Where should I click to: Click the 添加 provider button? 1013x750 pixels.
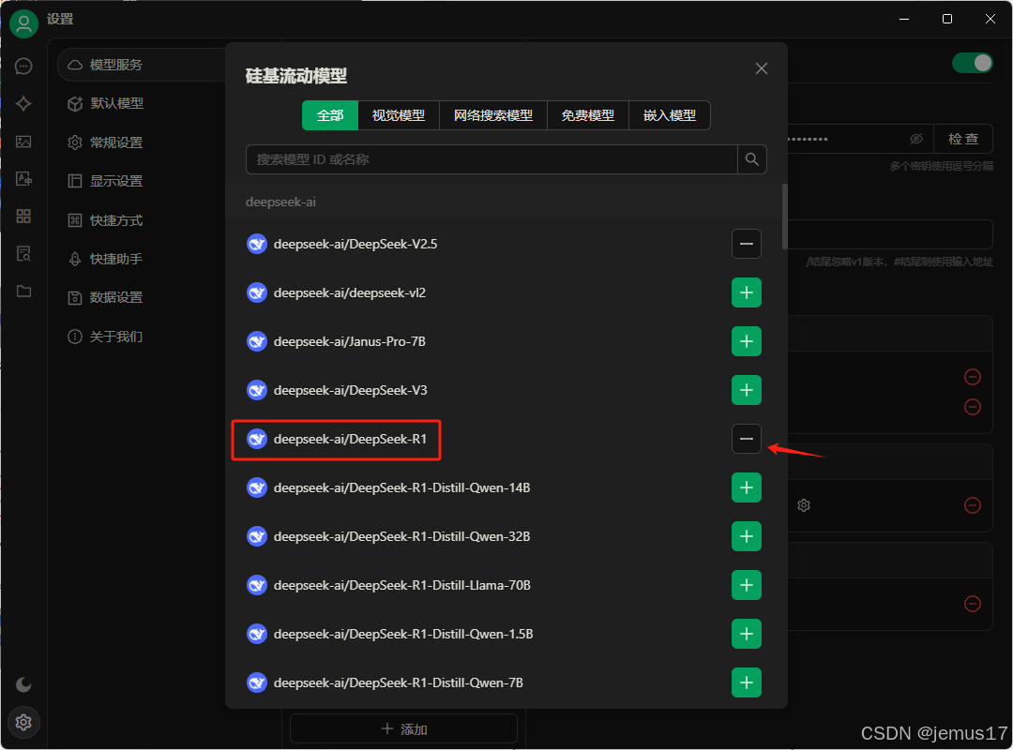click(403, 729)
